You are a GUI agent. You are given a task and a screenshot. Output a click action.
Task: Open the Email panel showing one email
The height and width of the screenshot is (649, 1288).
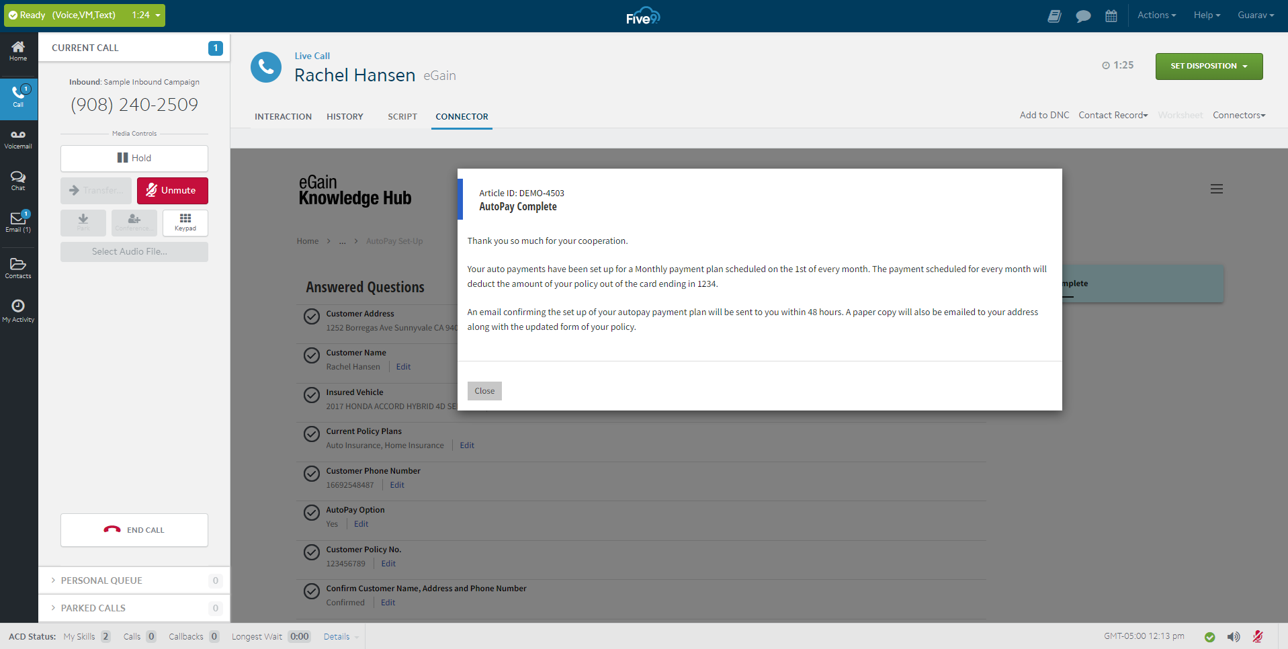18,222
